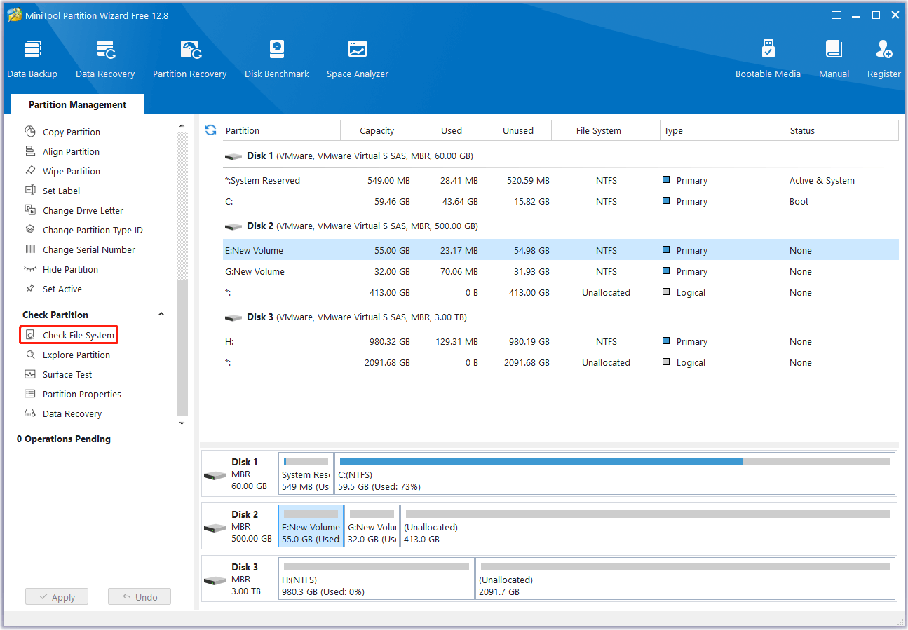Select the Disk 2 header row
908x630 pixels.
click(560, 226)
